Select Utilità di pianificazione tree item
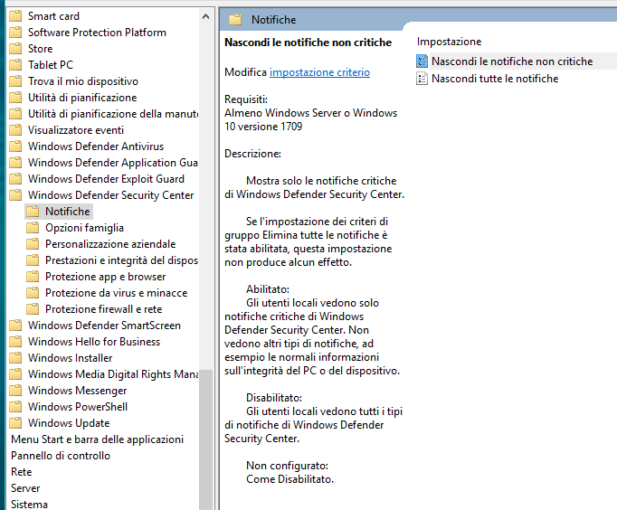Screen dimensions: 617x510 point(82,98)
